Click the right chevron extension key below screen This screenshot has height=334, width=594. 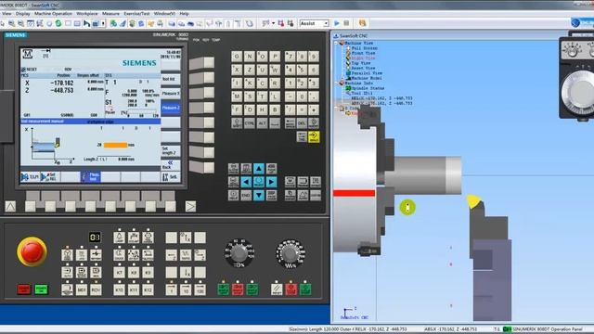[190, 206]
